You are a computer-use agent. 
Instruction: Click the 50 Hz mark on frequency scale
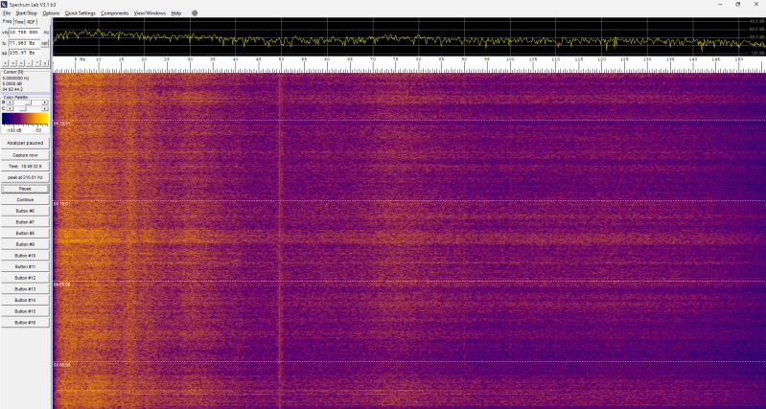[282, 59]
